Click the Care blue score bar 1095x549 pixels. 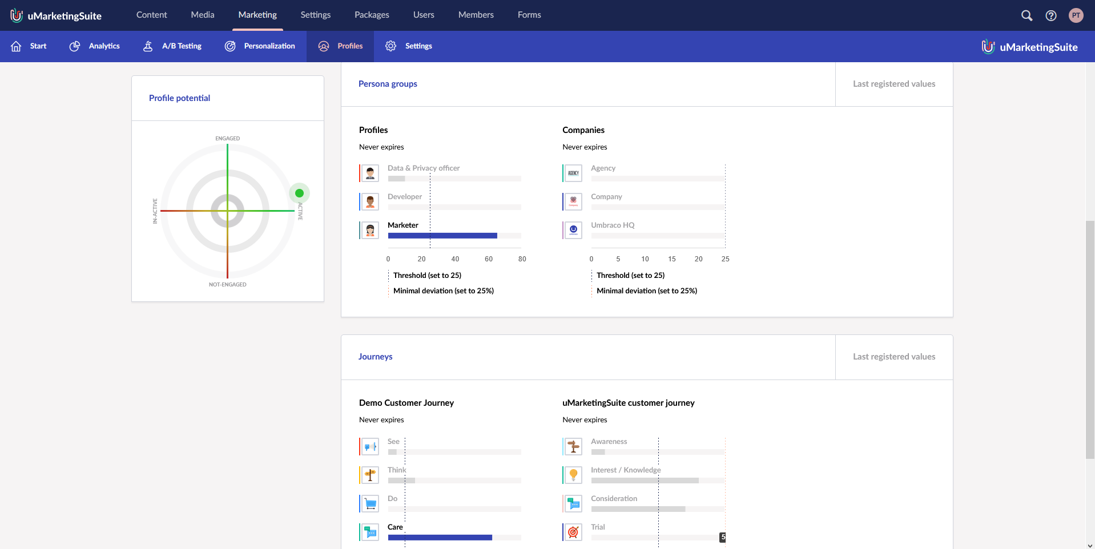pyautogui.click(x=440, y=538)
